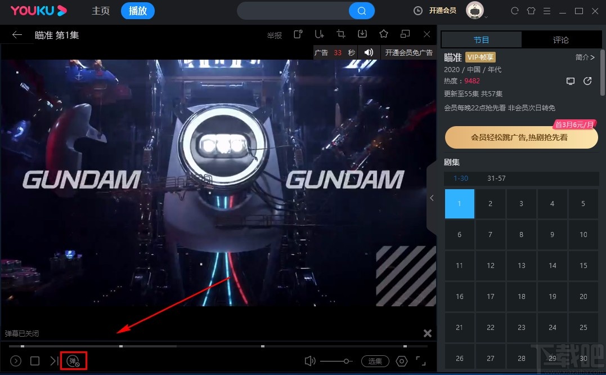Open the 主页 home tab
Screen dimensions: 606x375
point(101,11)
